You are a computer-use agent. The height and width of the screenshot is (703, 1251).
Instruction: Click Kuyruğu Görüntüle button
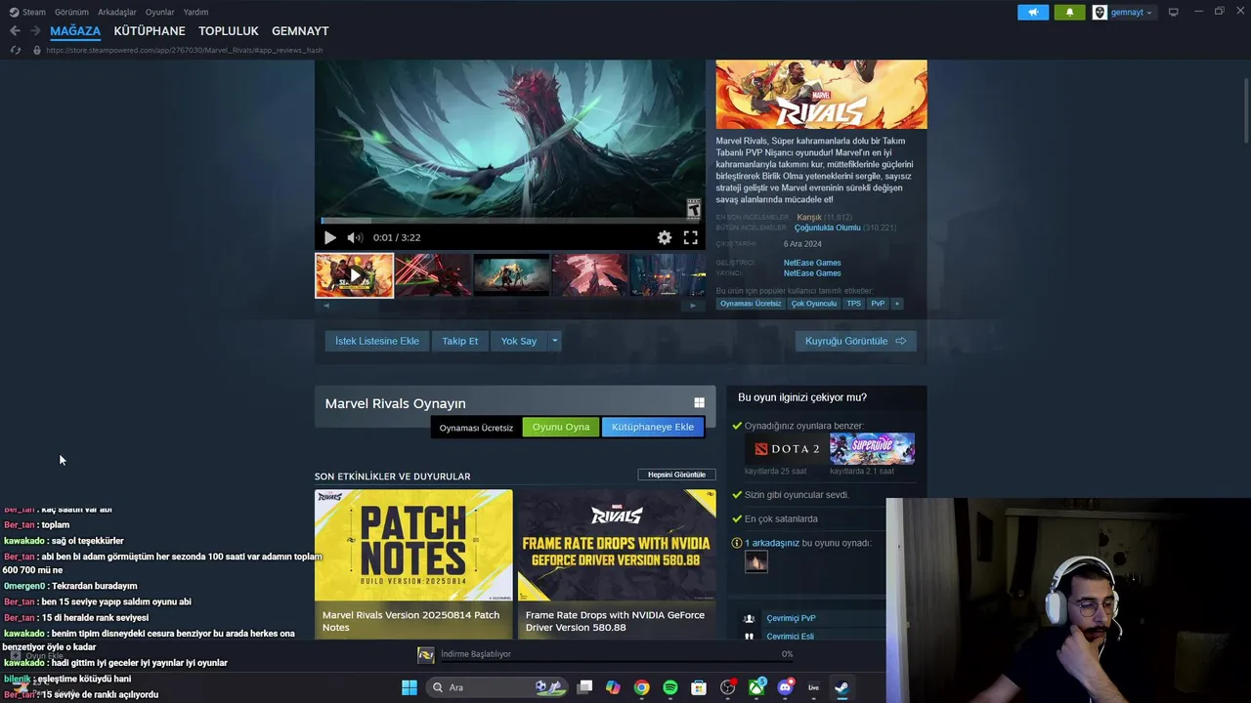[x=855, y=341]
